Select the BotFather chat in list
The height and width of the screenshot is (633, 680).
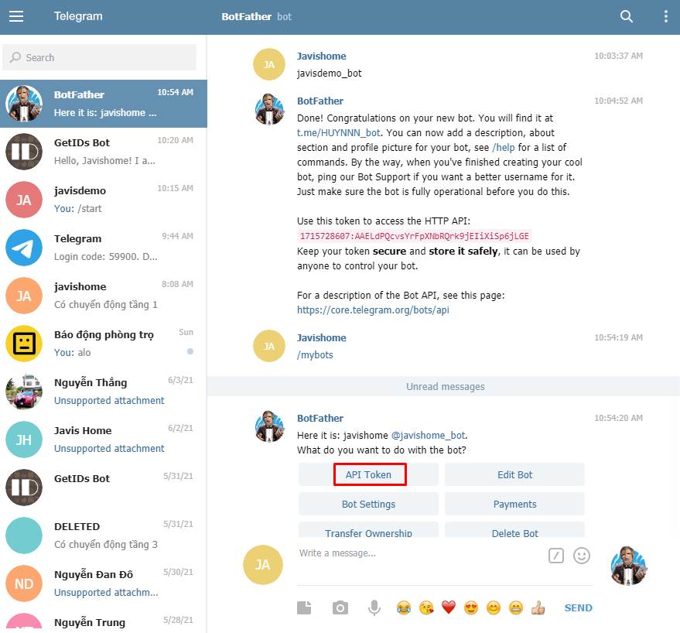(104, 104)
